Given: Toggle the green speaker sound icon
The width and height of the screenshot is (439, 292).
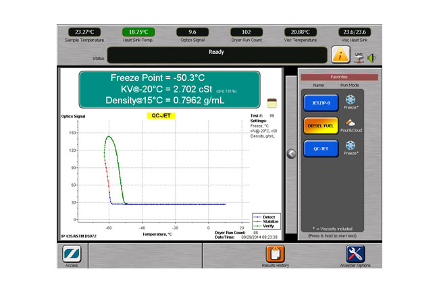Looking at the screenshot, I should pyautogui.click(x=370, y=57).
